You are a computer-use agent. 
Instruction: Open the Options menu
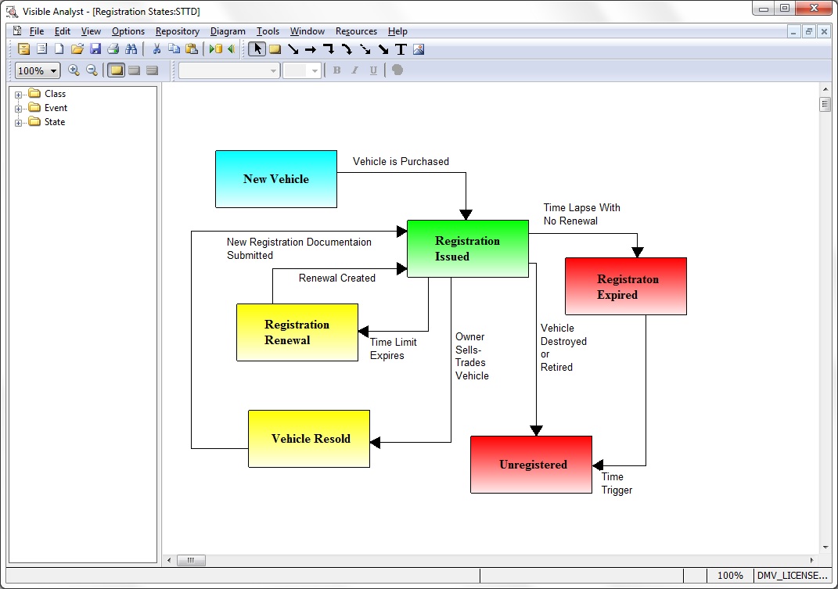[128, 31]
